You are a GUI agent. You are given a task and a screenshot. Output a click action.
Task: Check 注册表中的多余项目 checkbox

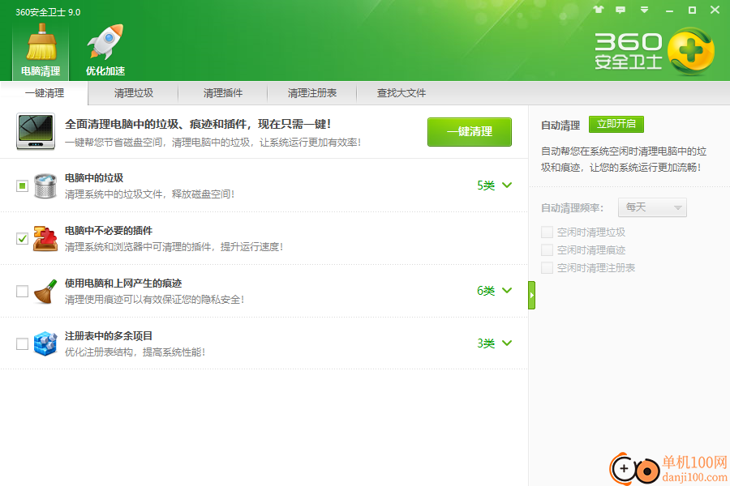[x=22, y=343]
